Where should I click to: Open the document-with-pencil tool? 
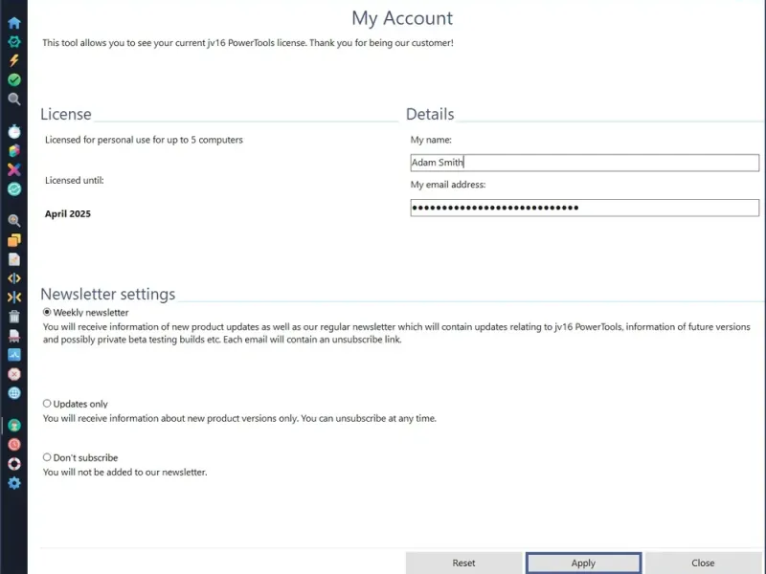click(x=14, y=259)
